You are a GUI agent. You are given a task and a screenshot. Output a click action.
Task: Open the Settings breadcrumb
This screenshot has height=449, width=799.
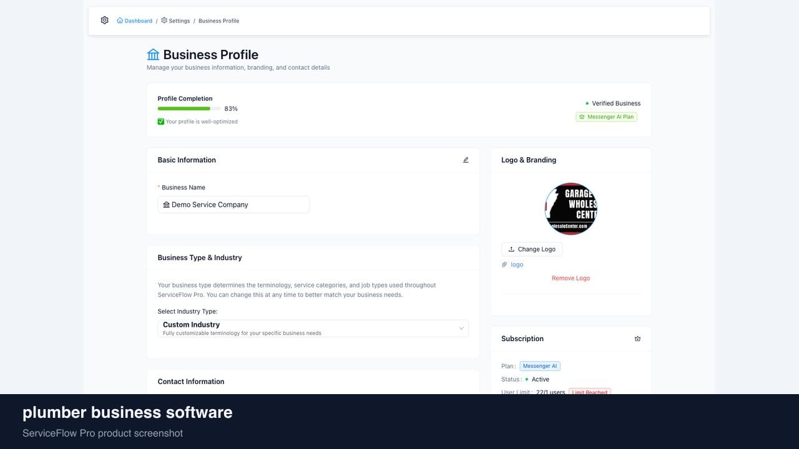click(x=175, y=21)
